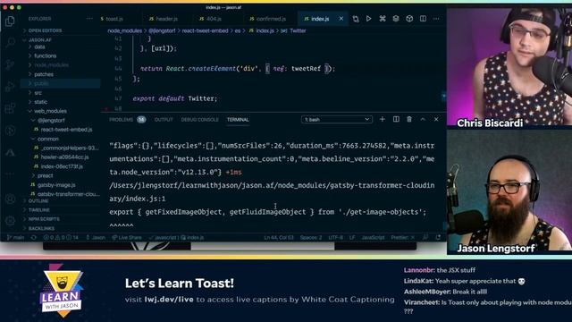Collapse the @jlengstorf folder
This screenshot has width=572, height=322.
click(x=51, y=121)
